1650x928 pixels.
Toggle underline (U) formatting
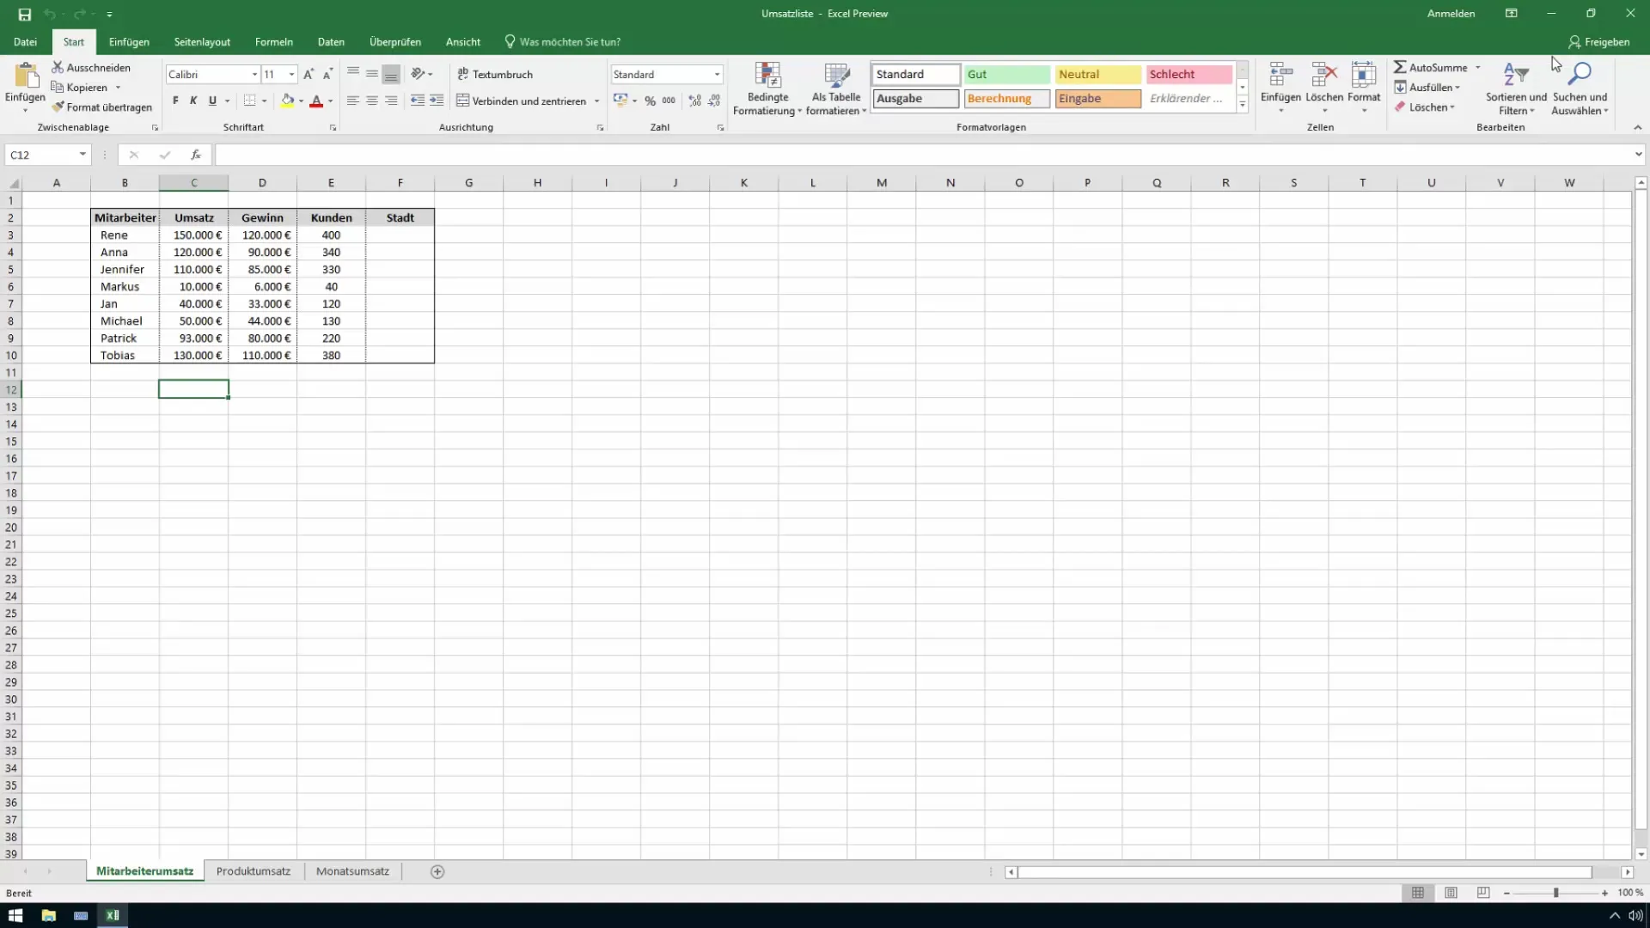(x=212, y=101)
